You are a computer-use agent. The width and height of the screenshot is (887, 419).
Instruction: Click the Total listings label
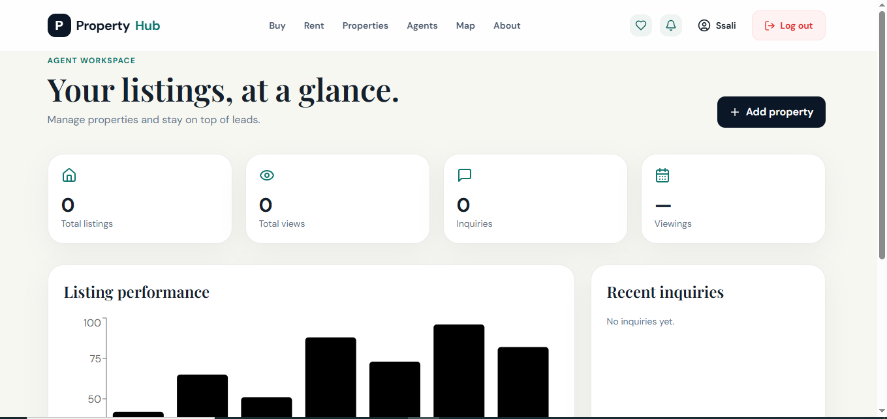pyautogui.click(x=87, y=224)
